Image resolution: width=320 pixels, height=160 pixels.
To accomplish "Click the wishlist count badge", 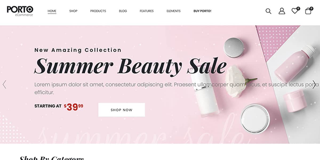I will [298, 9].
